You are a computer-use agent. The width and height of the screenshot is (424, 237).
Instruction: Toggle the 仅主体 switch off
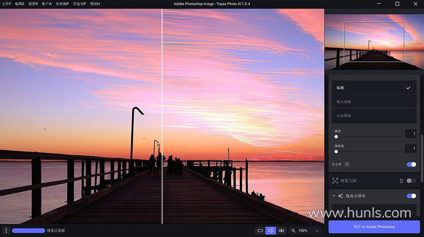click(x=411, y=164)
